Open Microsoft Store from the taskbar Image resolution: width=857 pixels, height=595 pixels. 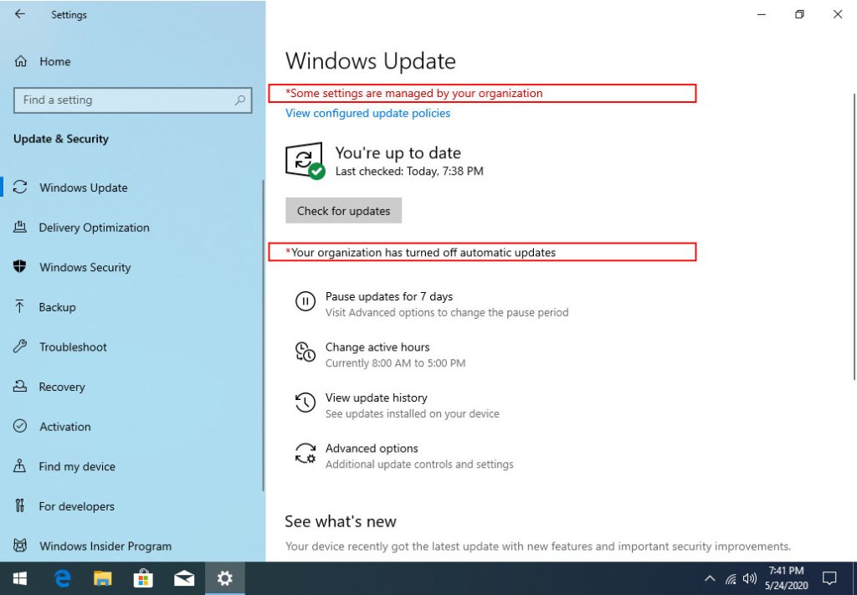point(143,578)
